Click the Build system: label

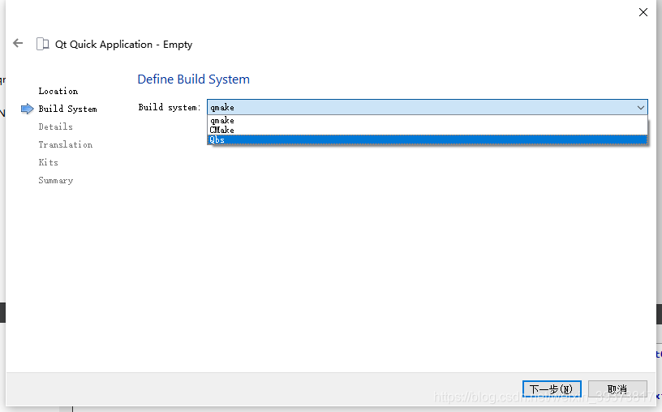[170, 107]
